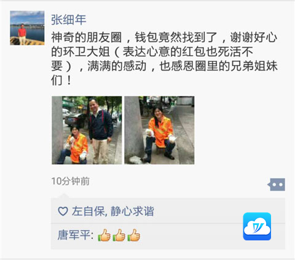Screen dimensions: 295x260
Task: Select post text line starting 的环卫大姐
Action: 152,52
